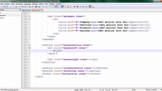
Task: Open the Function List icon
Action: pyautogui.click(x=71, y=7)
